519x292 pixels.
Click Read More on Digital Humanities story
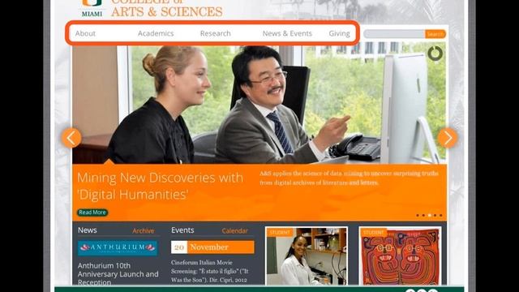[92, 213]
